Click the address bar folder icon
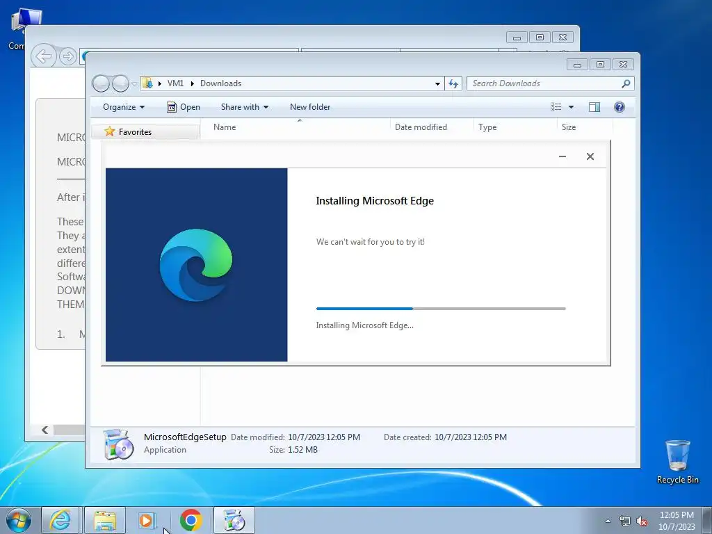Screen dimensions: 712x534 [x=147, y=83]
